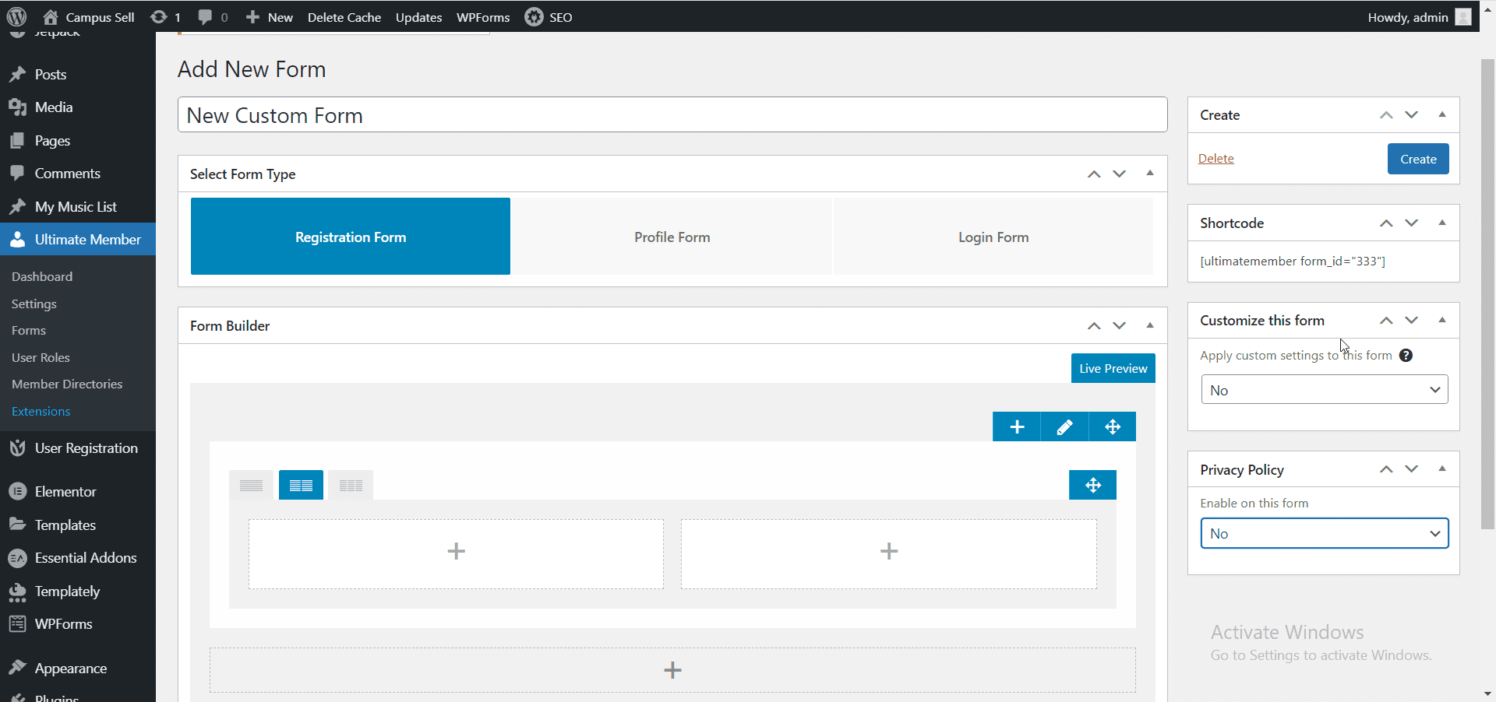This screenshot has width=1496, height=702.
Task: Open Live Preview
Action: (1113, 368)
